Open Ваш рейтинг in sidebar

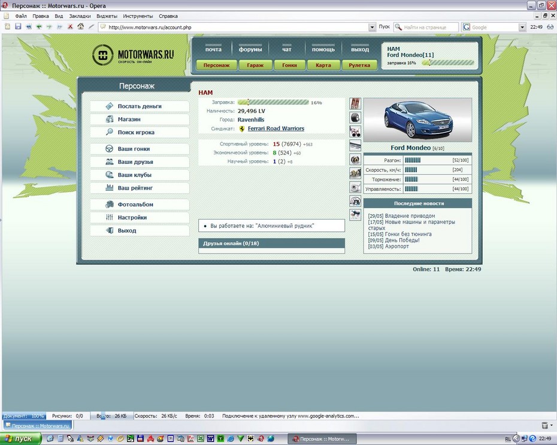[x=140, y=188]
